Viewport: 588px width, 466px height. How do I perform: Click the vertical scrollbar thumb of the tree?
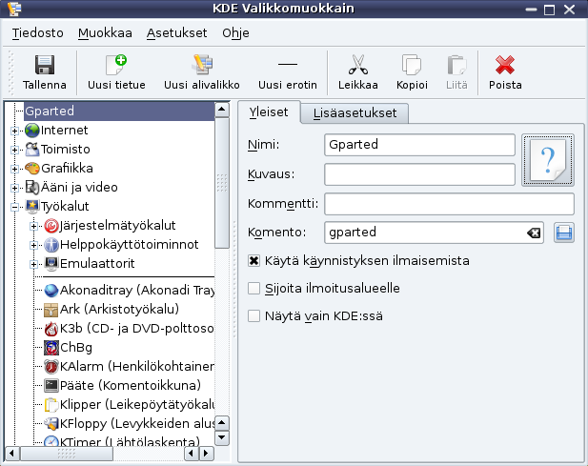click(x=222, y=183)
